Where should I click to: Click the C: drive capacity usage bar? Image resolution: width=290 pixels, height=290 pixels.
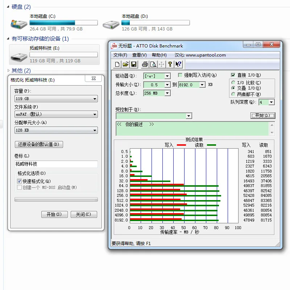63,23
